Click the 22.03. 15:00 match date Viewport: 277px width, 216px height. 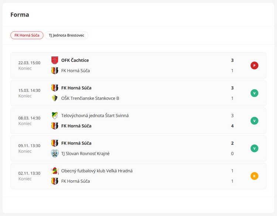tap(29, 63)
